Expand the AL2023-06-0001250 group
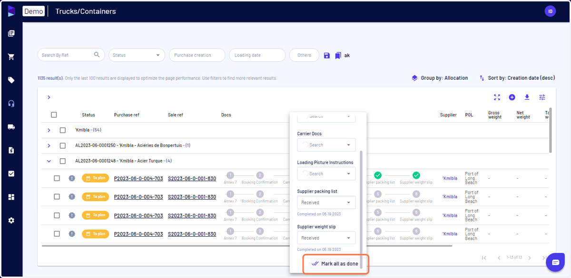The image size is (571, 278). click(x=49, y=145)
